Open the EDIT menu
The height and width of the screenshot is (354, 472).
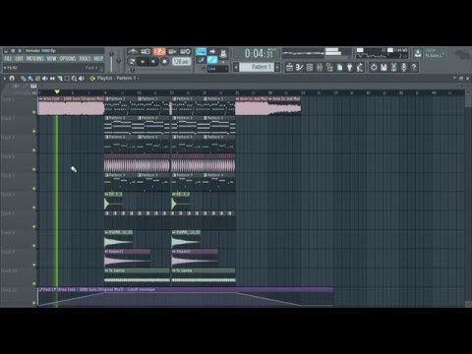(x=19, y=58)
